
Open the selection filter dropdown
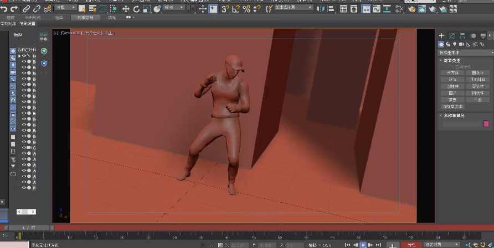tap(65, 7)
